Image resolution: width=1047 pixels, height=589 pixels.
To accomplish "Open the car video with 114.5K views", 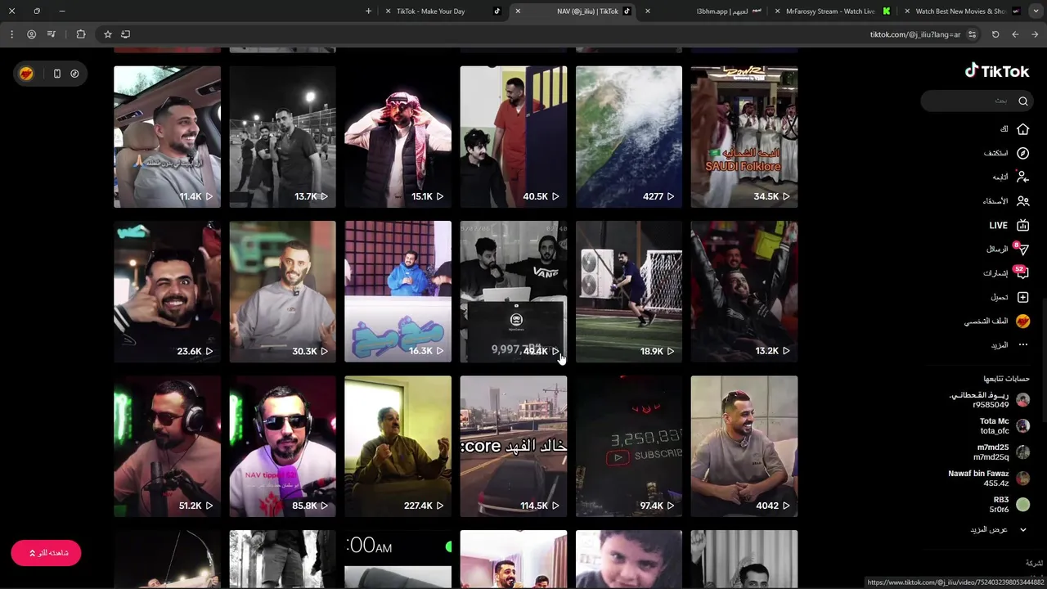I will click(513, 446).
